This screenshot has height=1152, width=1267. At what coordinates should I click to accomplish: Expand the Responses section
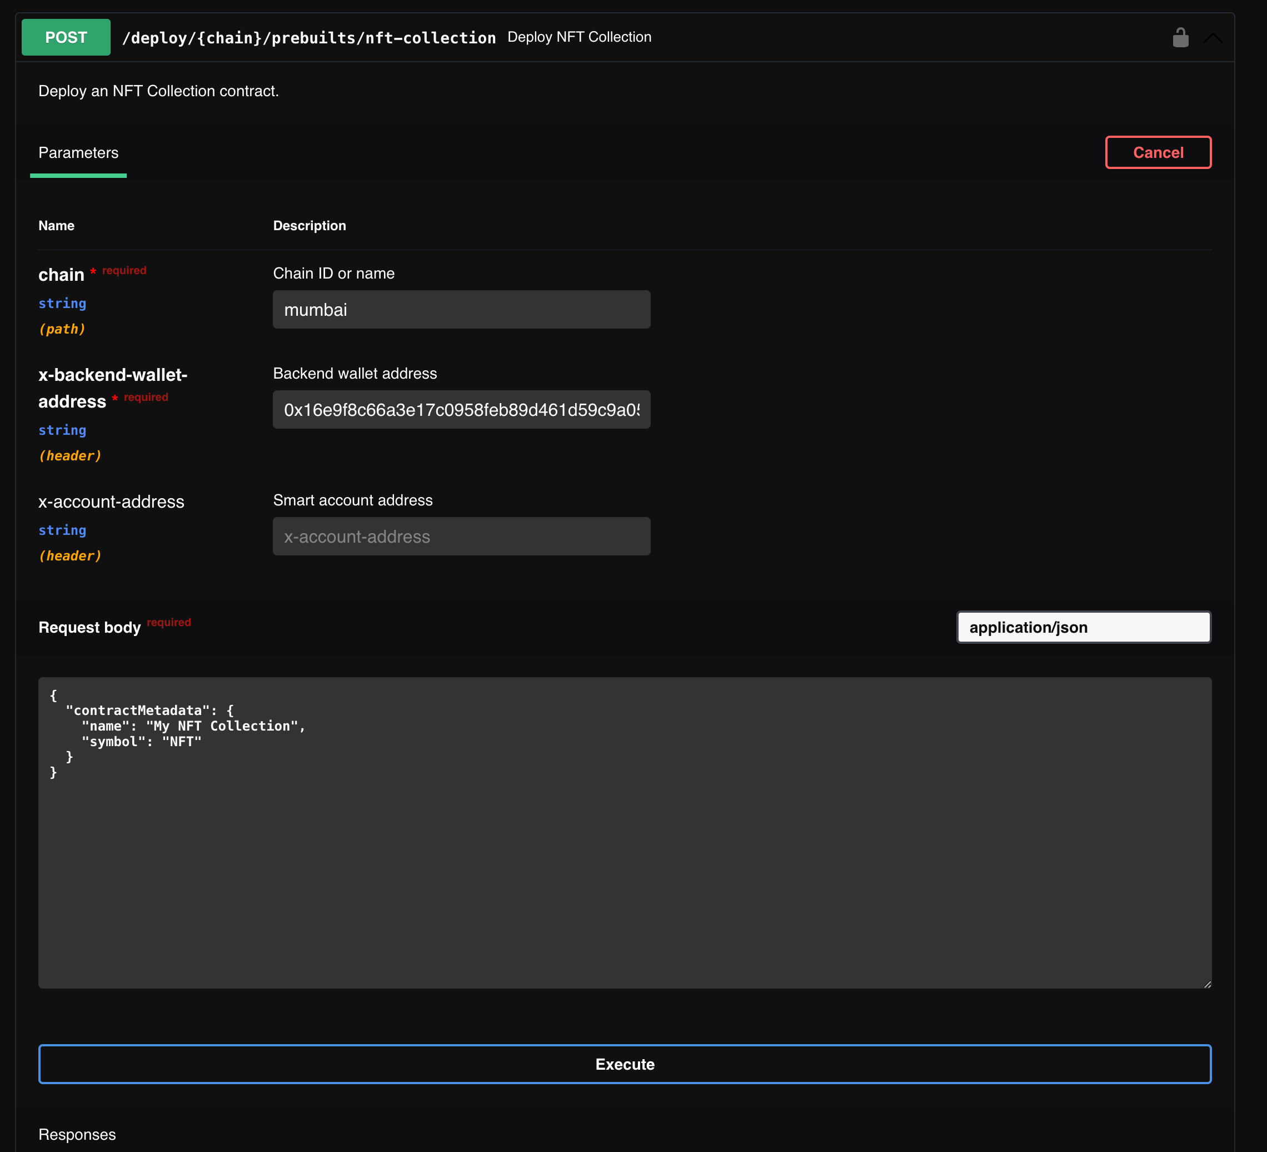(77, 1134)
